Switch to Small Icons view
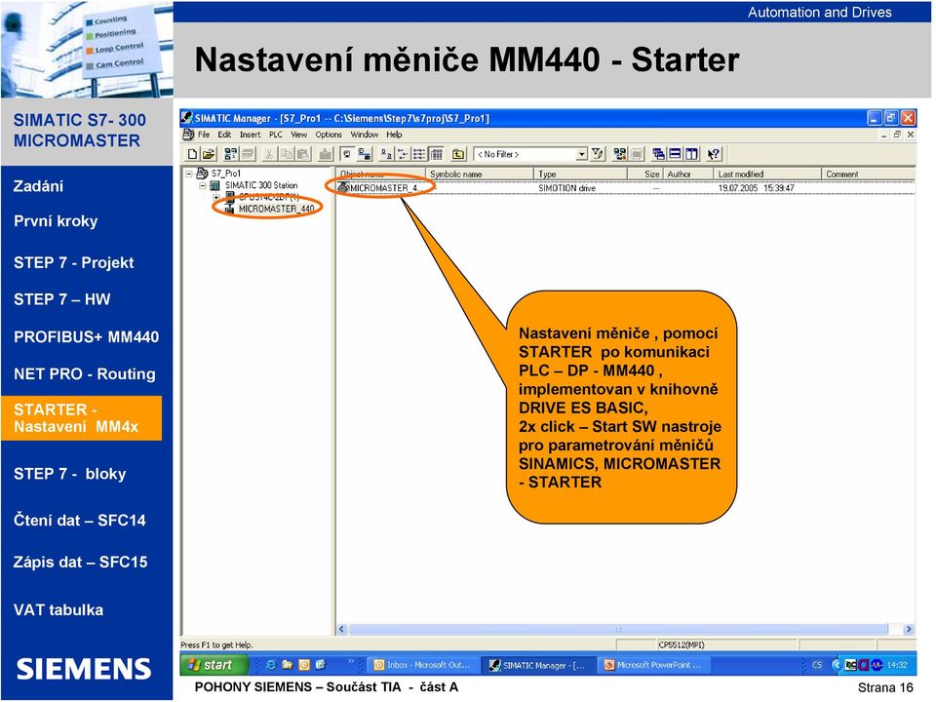The image size is (936, 702). click(403, 155)
